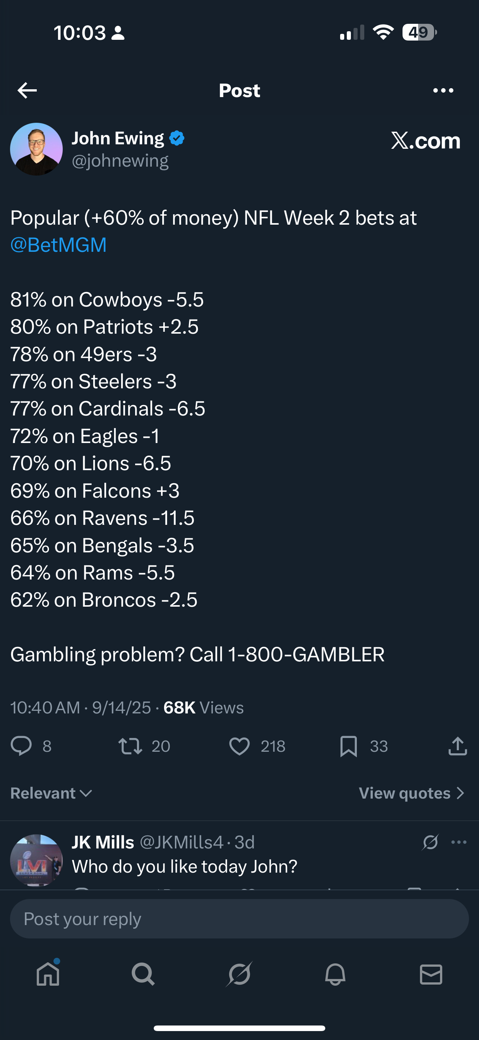Go to the Home tab
Screen dimensions: 479x1040
(x=48, y=975)
